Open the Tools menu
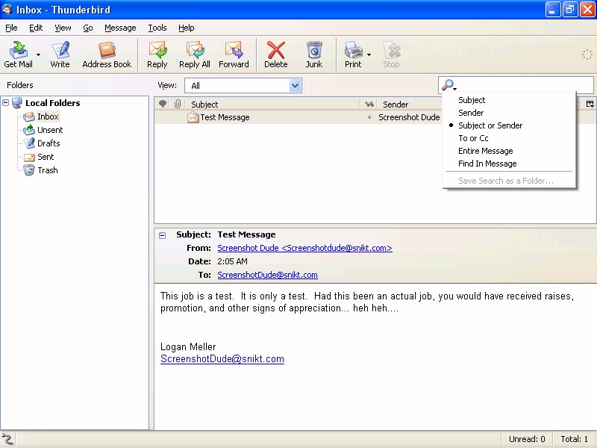Image resolution: width=597 pixels, height=448 pixels. click(157, 28)
